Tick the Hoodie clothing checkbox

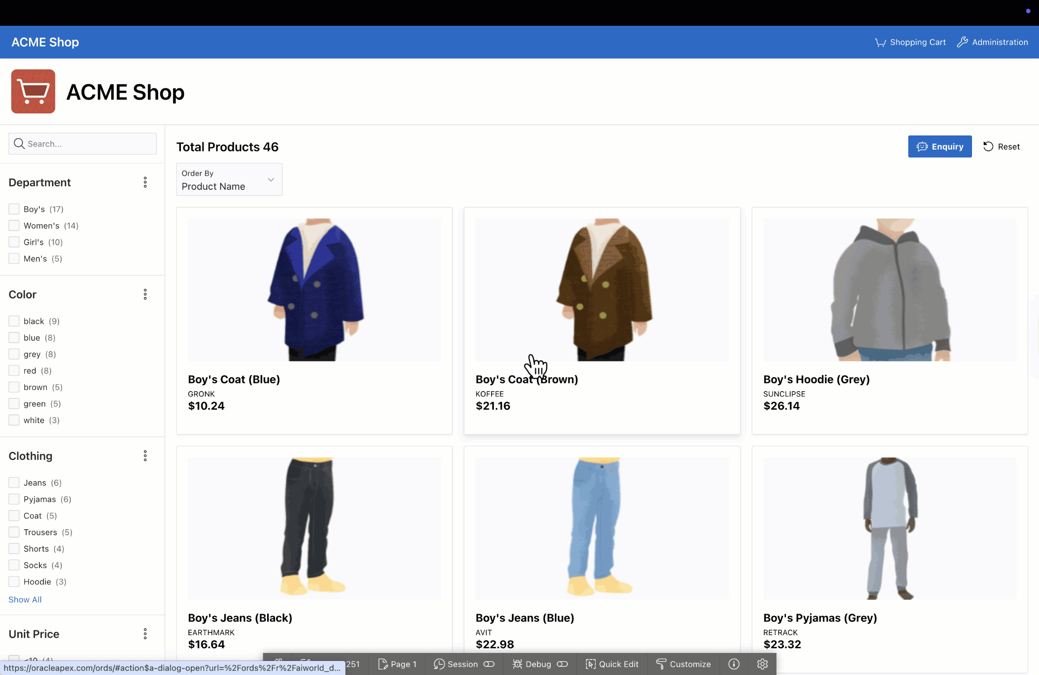14,582
